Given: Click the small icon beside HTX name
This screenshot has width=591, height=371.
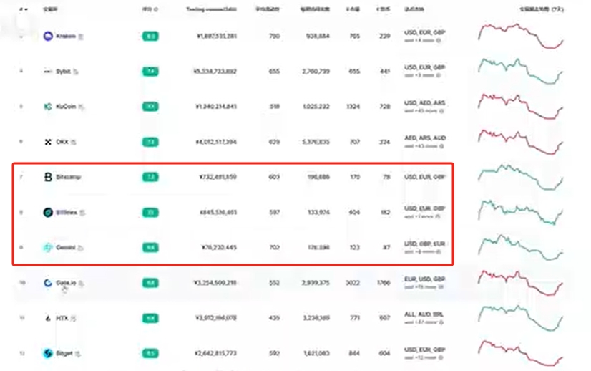Looking at the screenshot, I should point(74,319).
